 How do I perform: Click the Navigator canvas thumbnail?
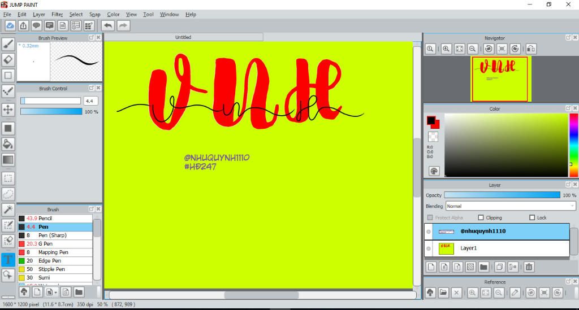point(500,79)
